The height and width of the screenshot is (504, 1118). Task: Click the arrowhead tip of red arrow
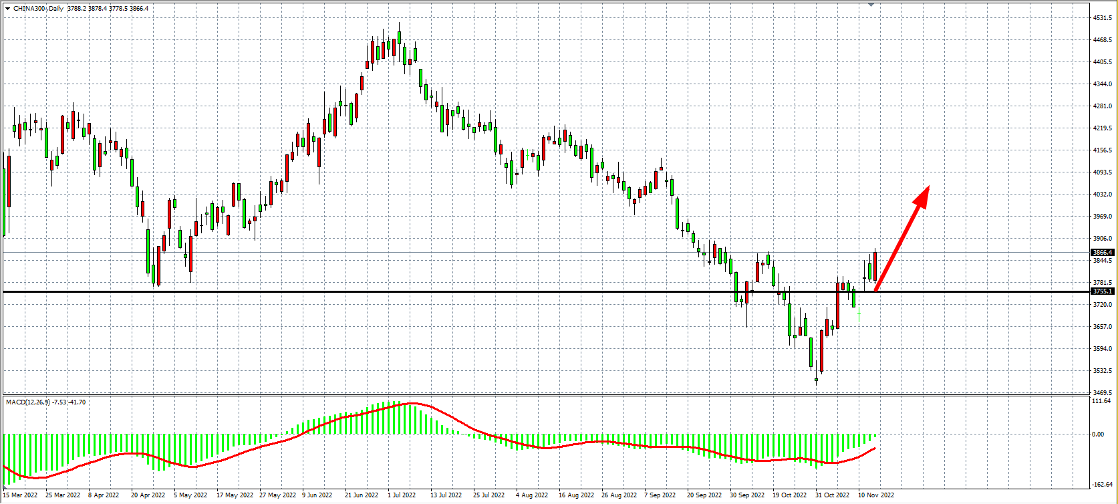tap(928, 188)
